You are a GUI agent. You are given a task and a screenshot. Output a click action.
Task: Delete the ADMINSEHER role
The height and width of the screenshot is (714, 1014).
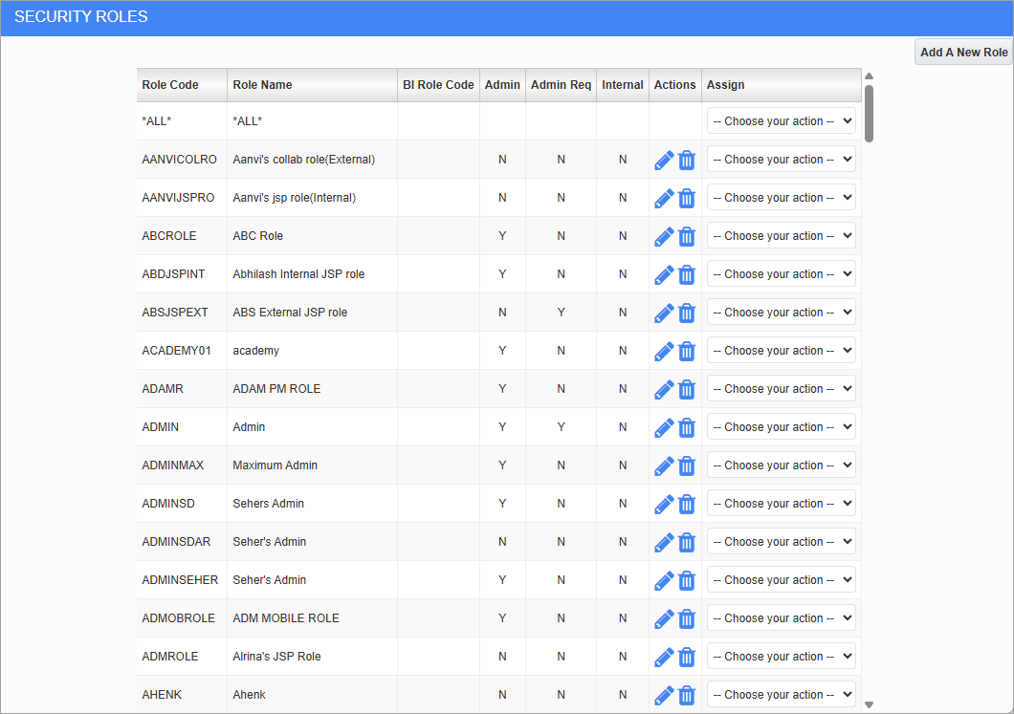[x=687, y=580]
